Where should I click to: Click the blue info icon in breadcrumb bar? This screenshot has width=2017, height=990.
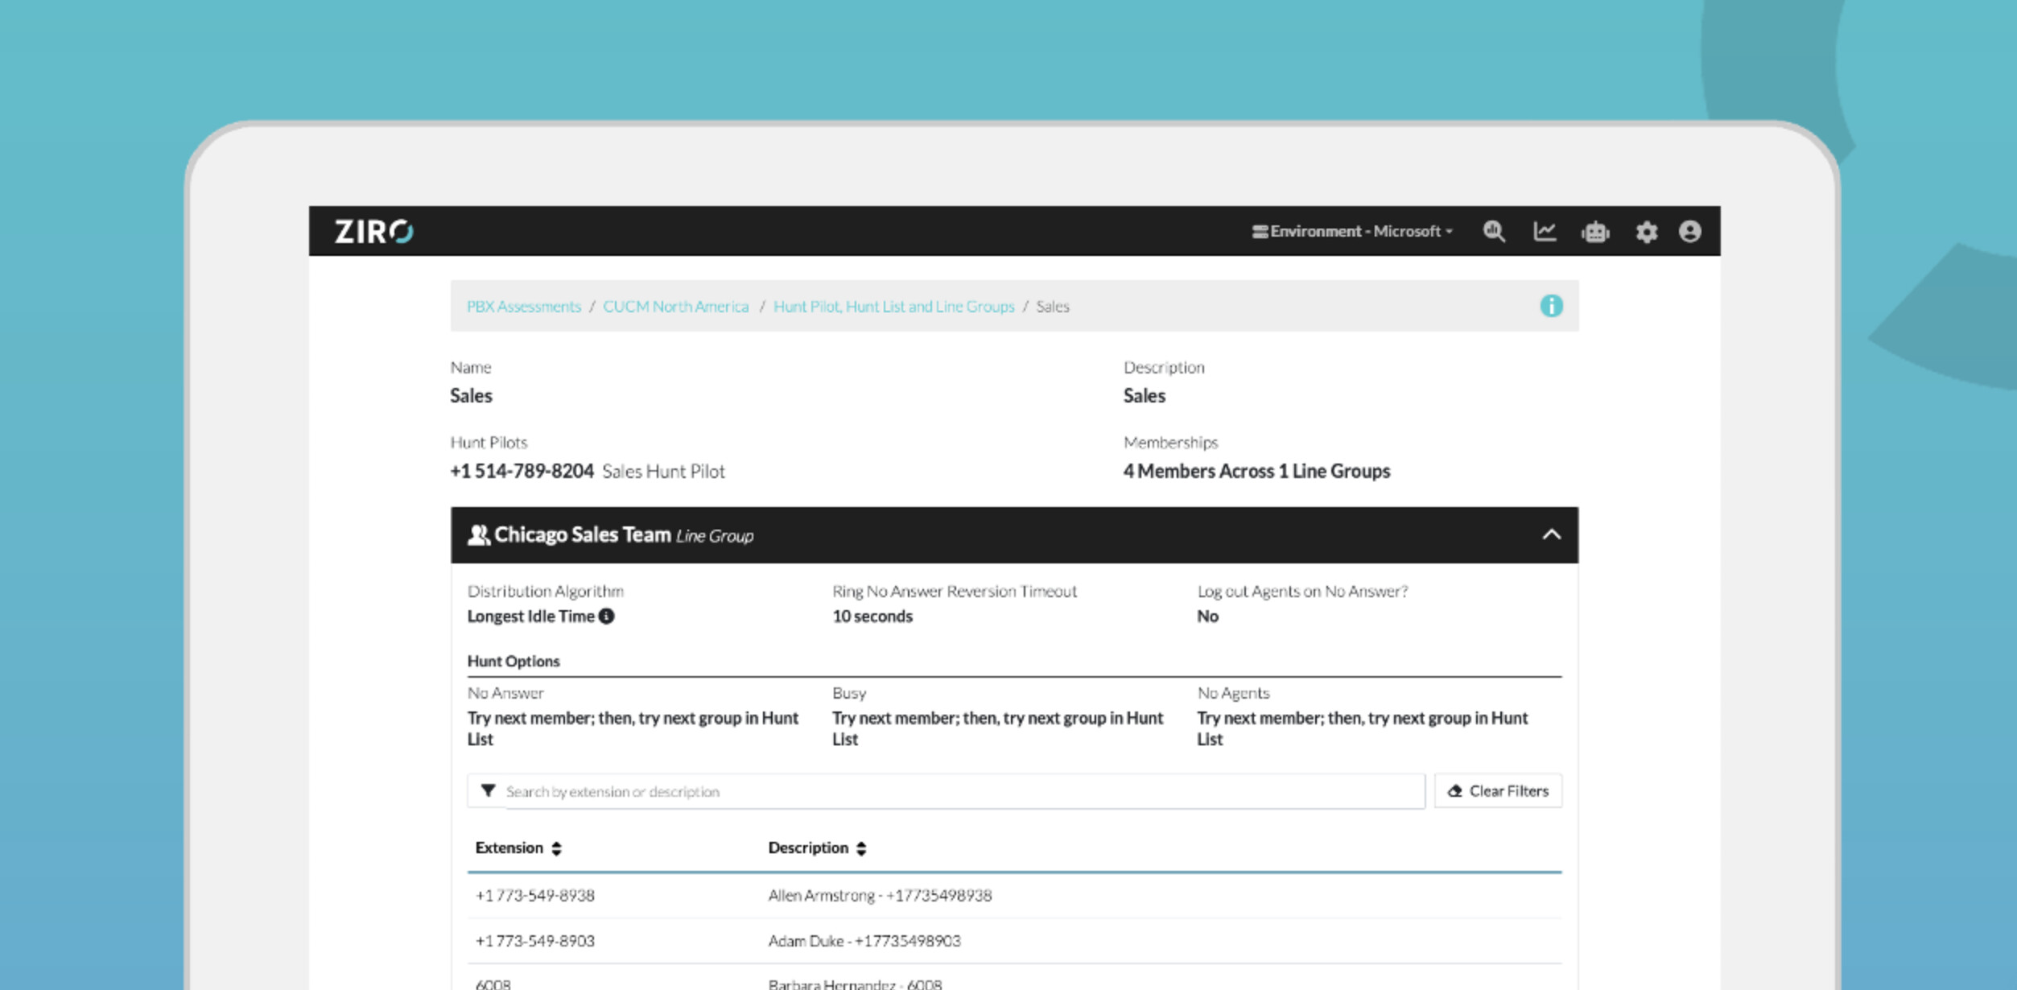[x=1551, y=306]
